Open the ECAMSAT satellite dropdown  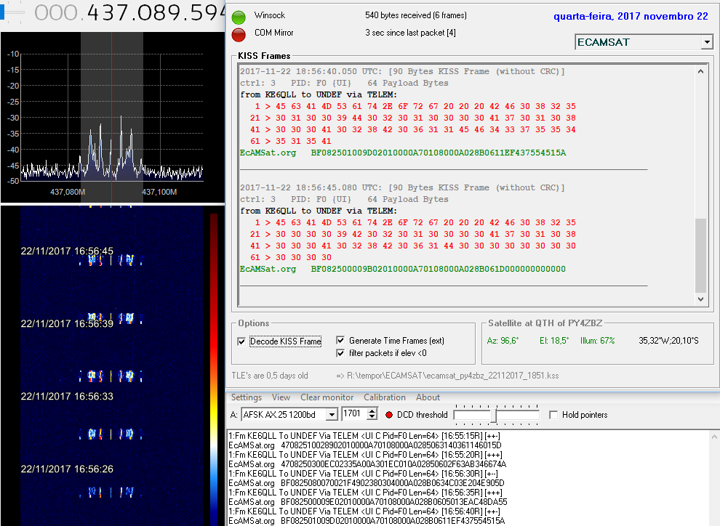pos(707,42)
